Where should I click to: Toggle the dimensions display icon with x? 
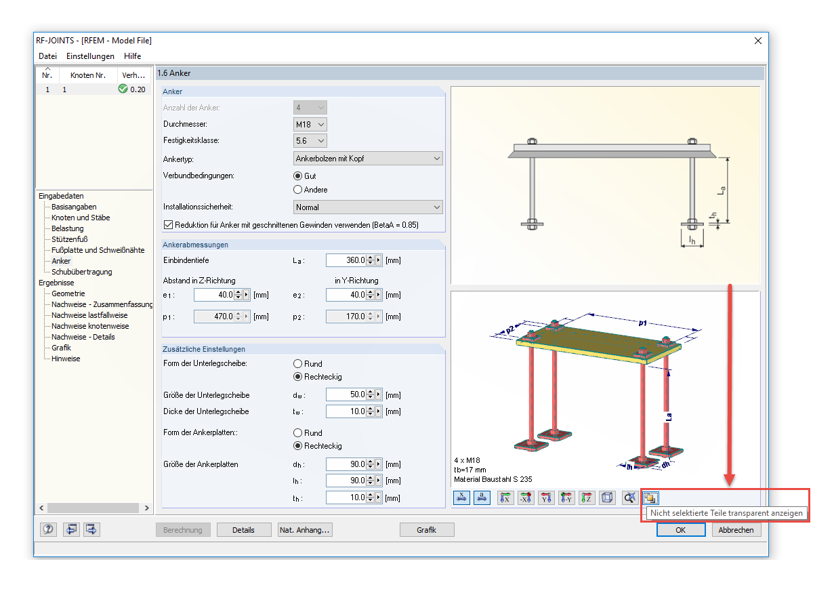click(x=461, y=498)
